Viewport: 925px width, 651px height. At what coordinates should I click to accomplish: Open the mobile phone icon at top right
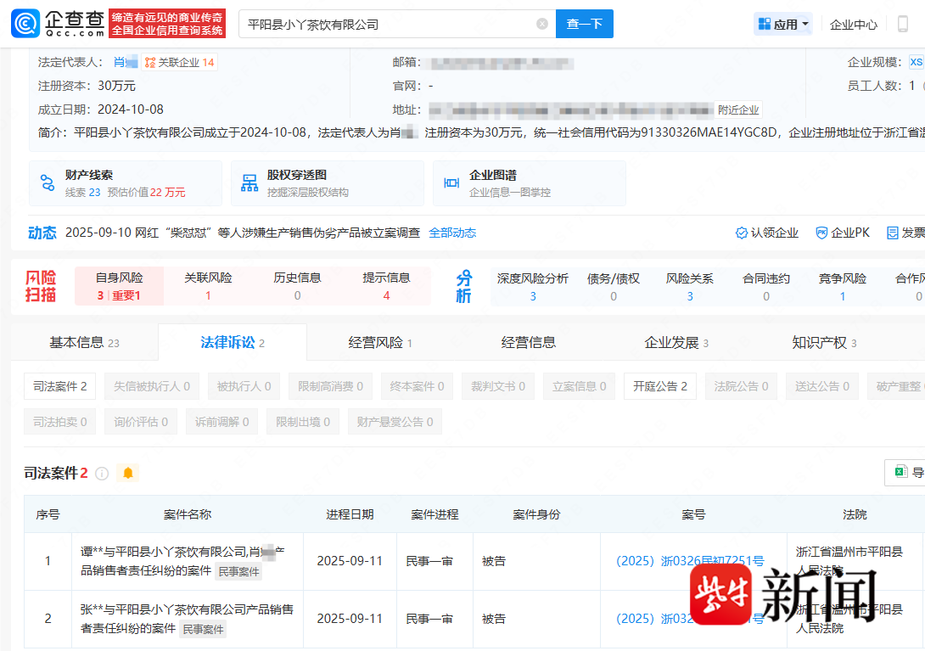pyautogui.click(x=903, y=25)
